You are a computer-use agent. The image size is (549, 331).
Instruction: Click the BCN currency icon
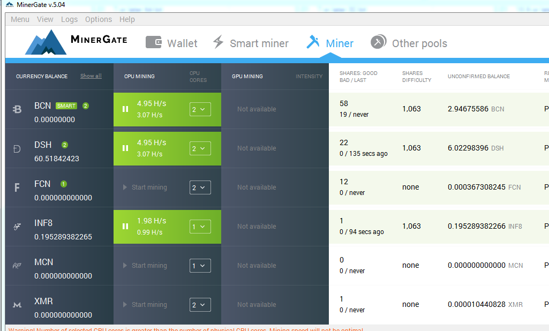(x=17, y=110)
